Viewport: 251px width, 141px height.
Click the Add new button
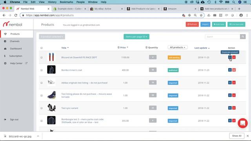click(x=219, y=24)
